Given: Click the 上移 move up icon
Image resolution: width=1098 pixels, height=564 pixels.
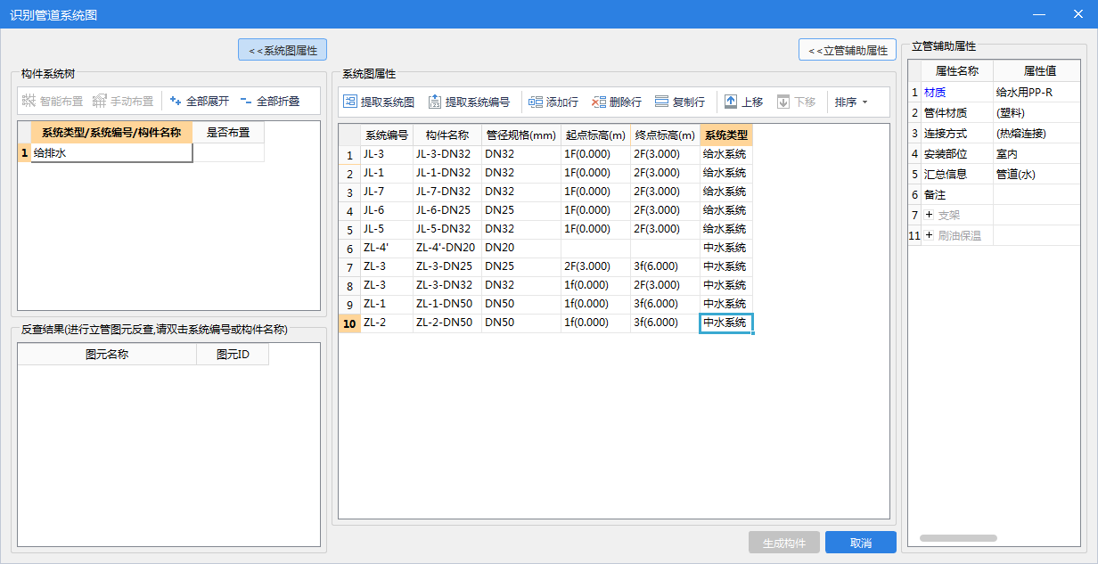Looking at the screenshot, I should click(x=731, y=102).
